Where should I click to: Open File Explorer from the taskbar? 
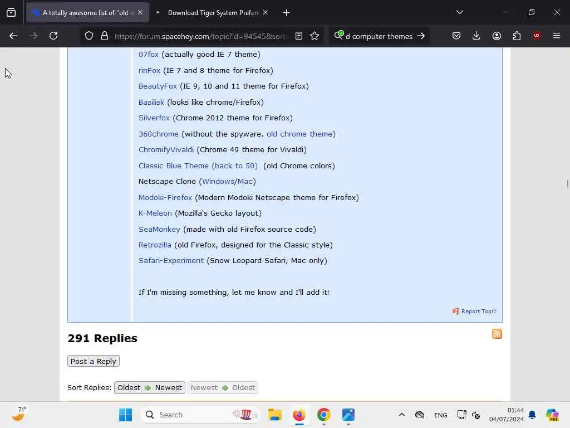[x=275, y=415]
